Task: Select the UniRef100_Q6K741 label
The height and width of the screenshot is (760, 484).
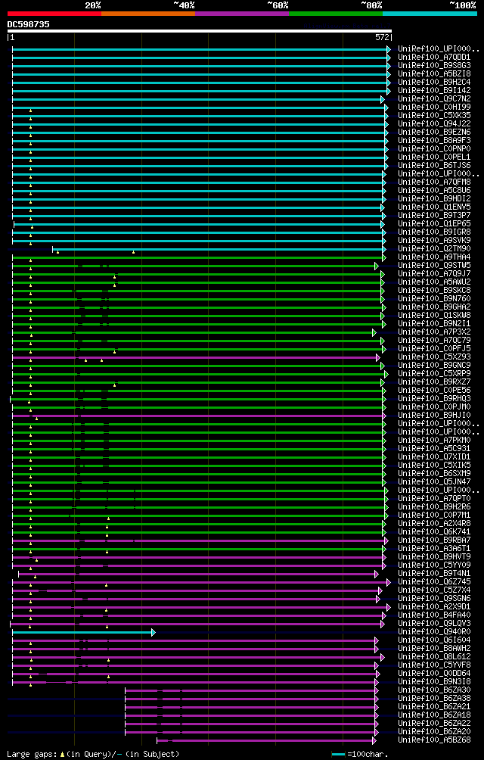Action: (x=434, y=532)
